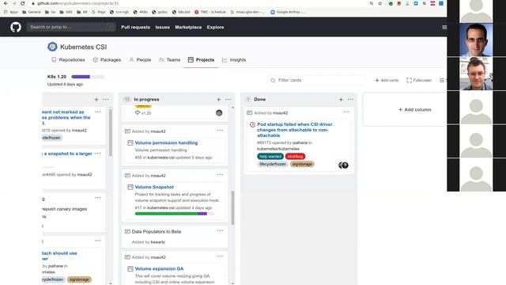Viewport: 506px width, 285px height.
Task: Switch to the Insights tab
Action: [x=234, y=60]
